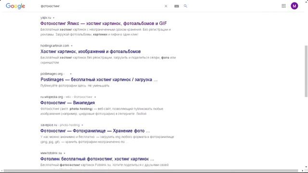The width and height of the screenshot is (308, 173).
Task: Click the vertical scrollbar thumb
Action: click(306, 71)
